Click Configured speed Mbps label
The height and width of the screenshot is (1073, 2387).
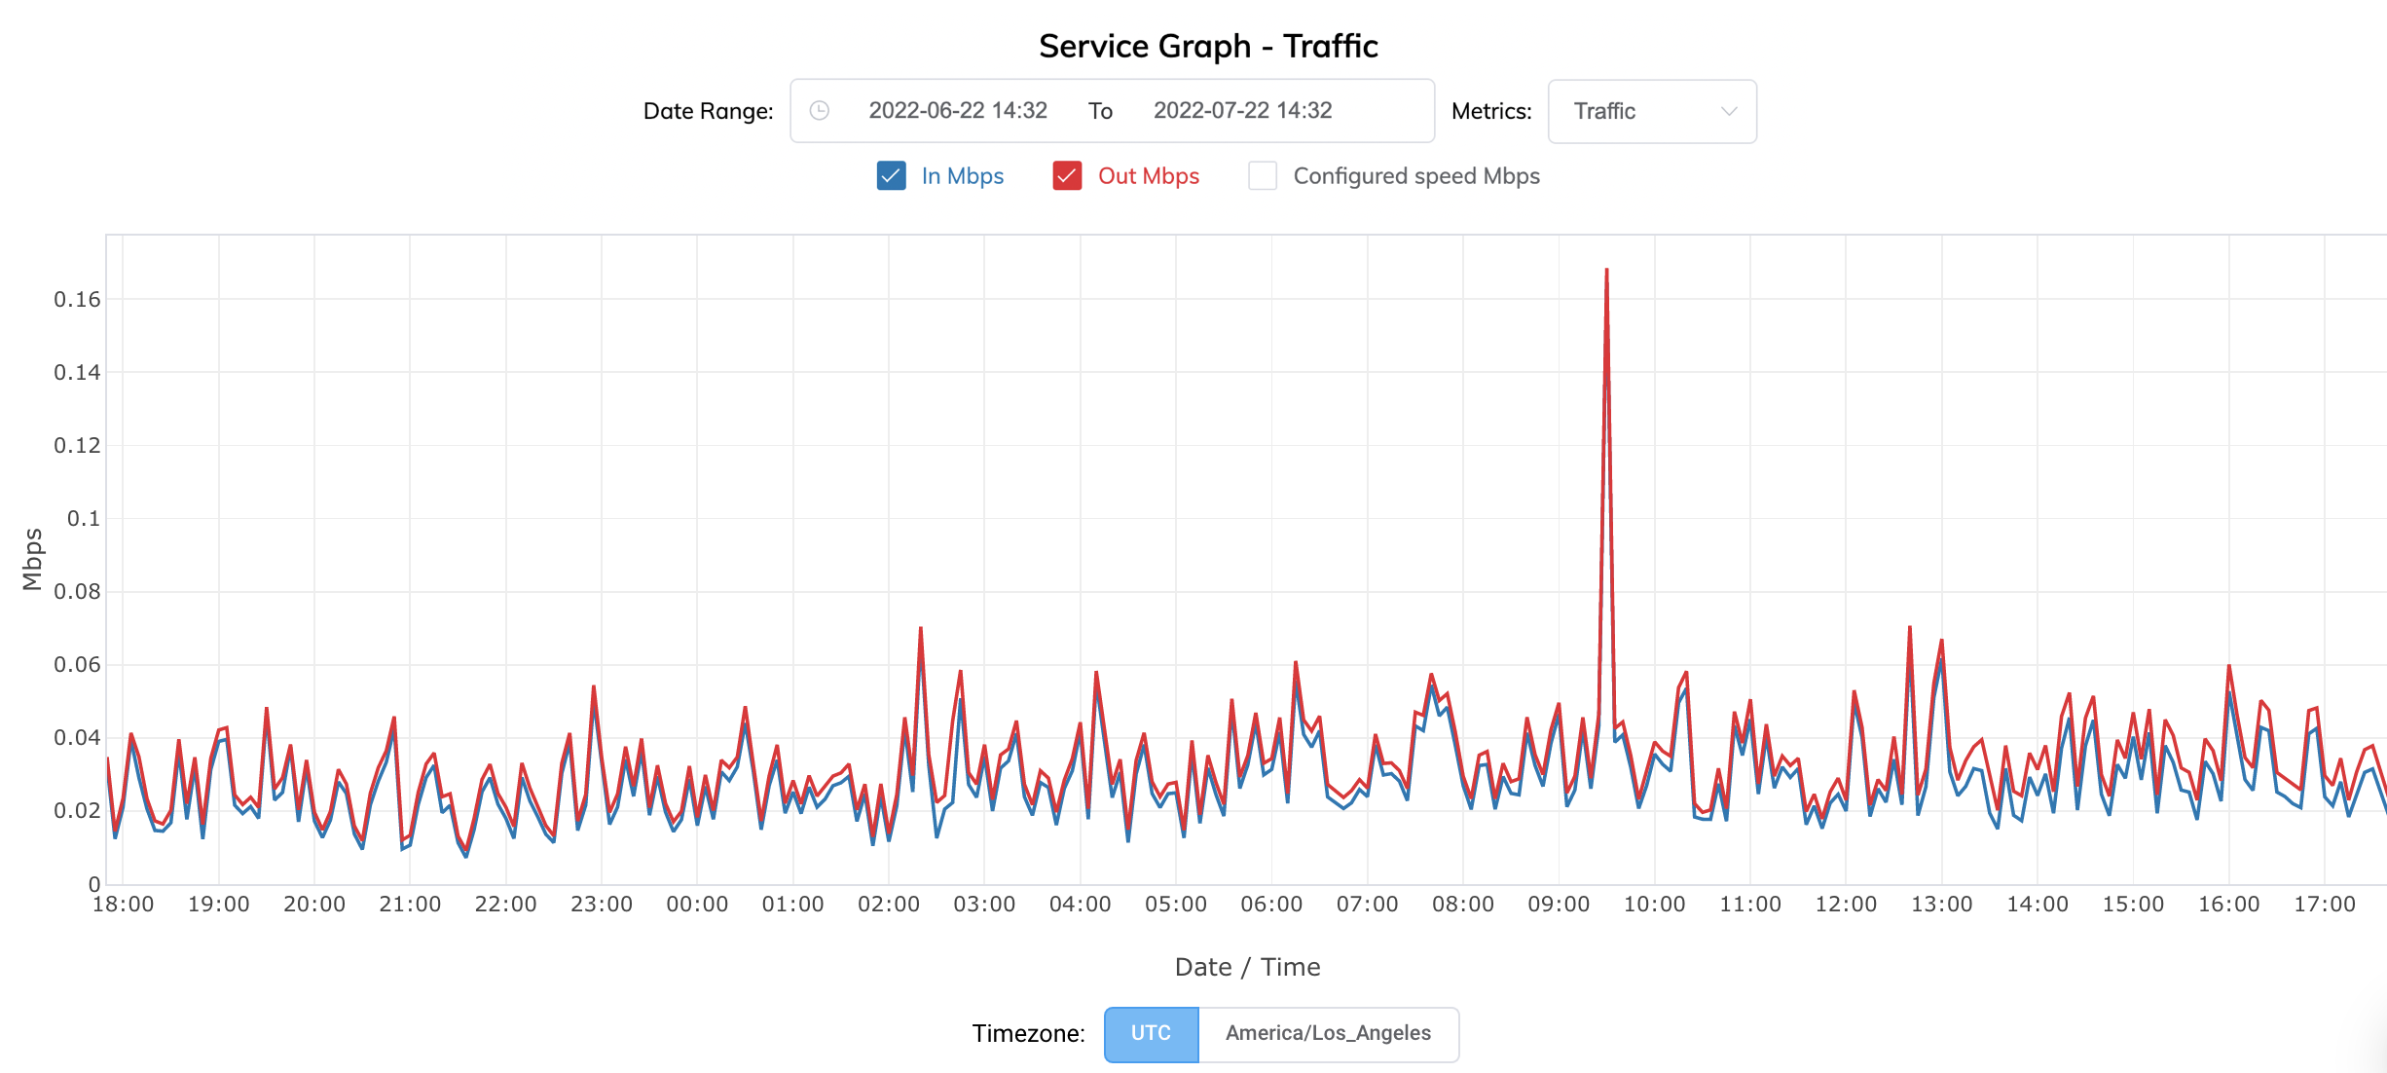click(1416, 176)
